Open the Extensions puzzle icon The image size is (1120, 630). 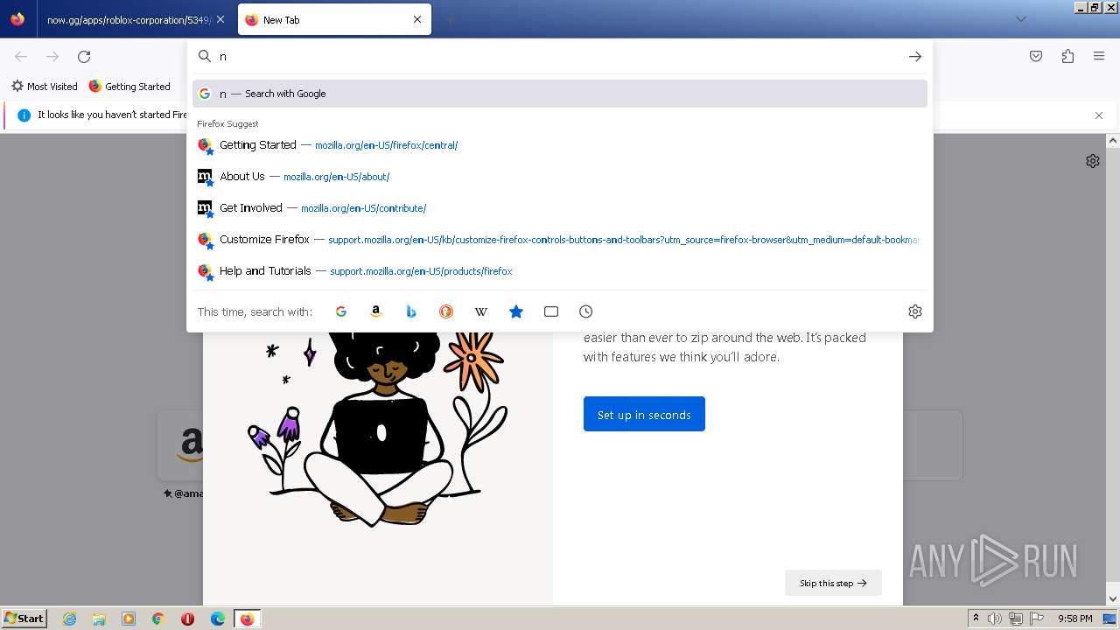point(1067,56)
